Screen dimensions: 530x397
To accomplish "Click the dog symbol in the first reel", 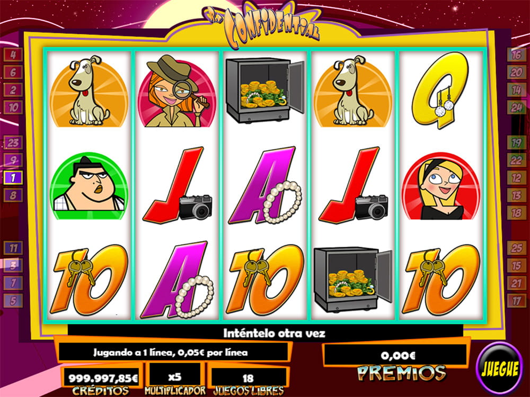I will (x=89, y=91).
